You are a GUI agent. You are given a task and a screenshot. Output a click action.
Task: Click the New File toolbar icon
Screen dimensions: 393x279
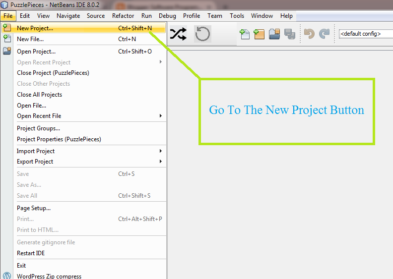pos(245,34)
